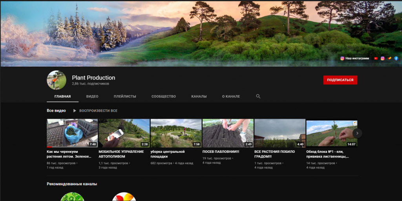402x201 pixels.
Task: Open the Facebook icon link in banner
Action: pos(396,58)
